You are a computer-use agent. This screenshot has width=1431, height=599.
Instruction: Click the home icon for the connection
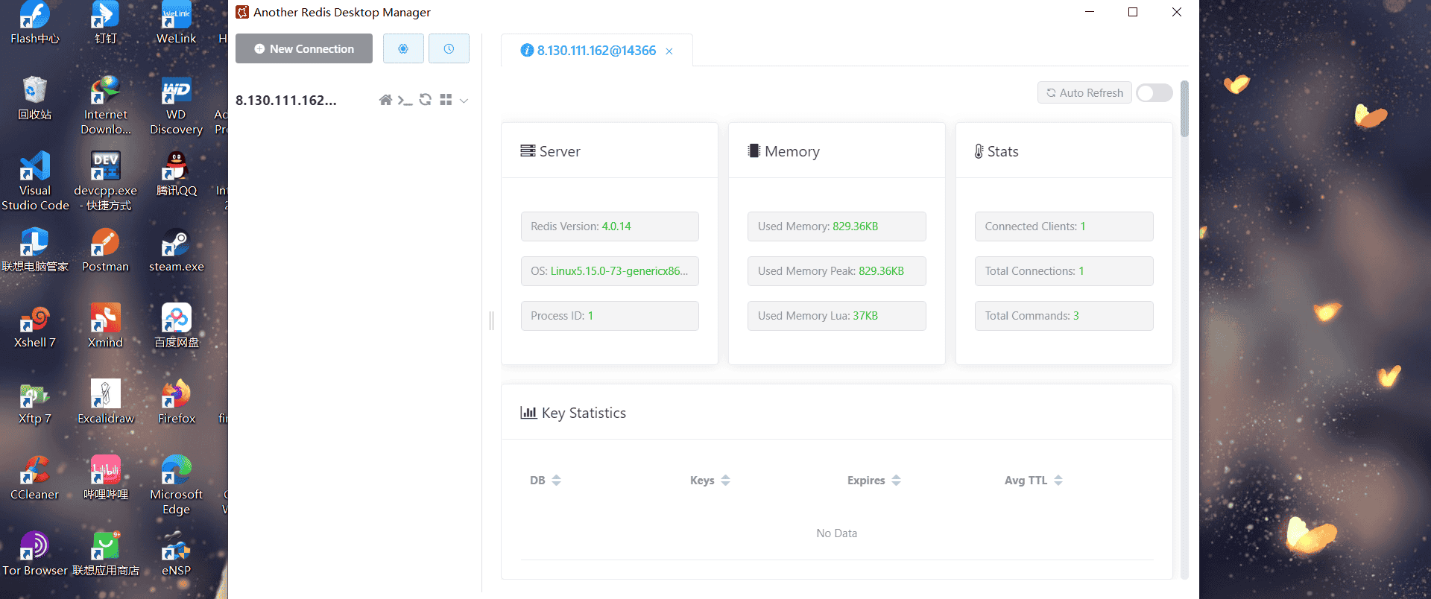click(385, 100)
